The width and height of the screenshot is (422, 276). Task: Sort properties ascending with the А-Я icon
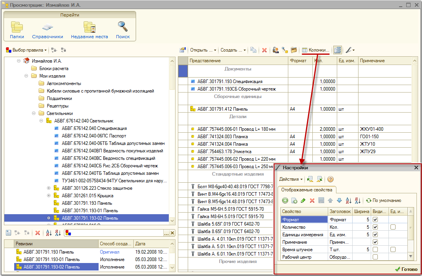tap(348, 200)
